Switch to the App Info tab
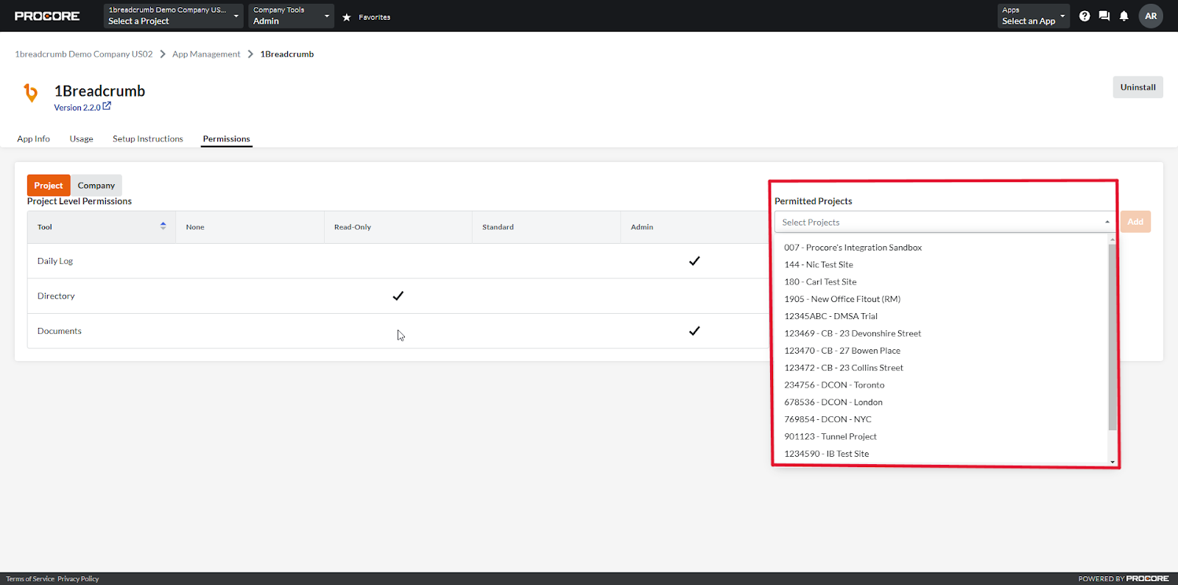 34,139
